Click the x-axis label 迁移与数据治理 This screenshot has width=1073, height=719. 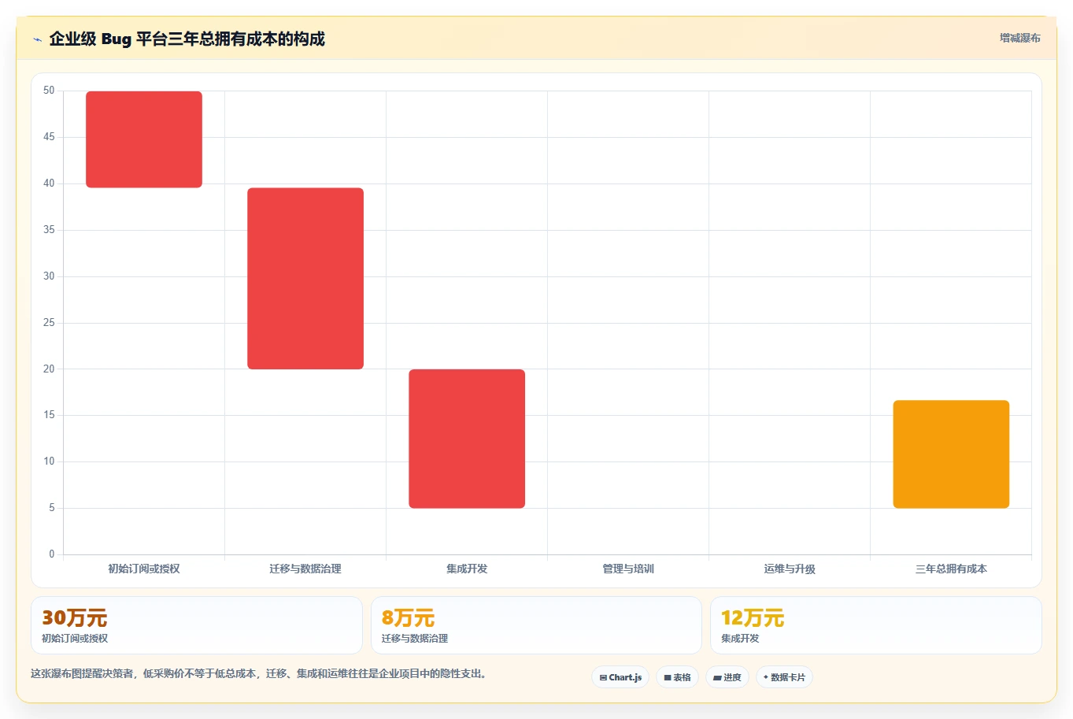305,569
